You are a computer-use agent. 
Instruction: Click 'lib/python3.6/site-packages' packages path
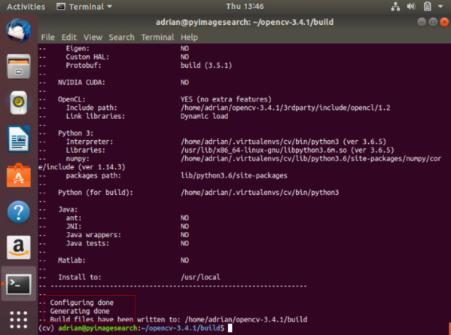(x=234, y=175)
